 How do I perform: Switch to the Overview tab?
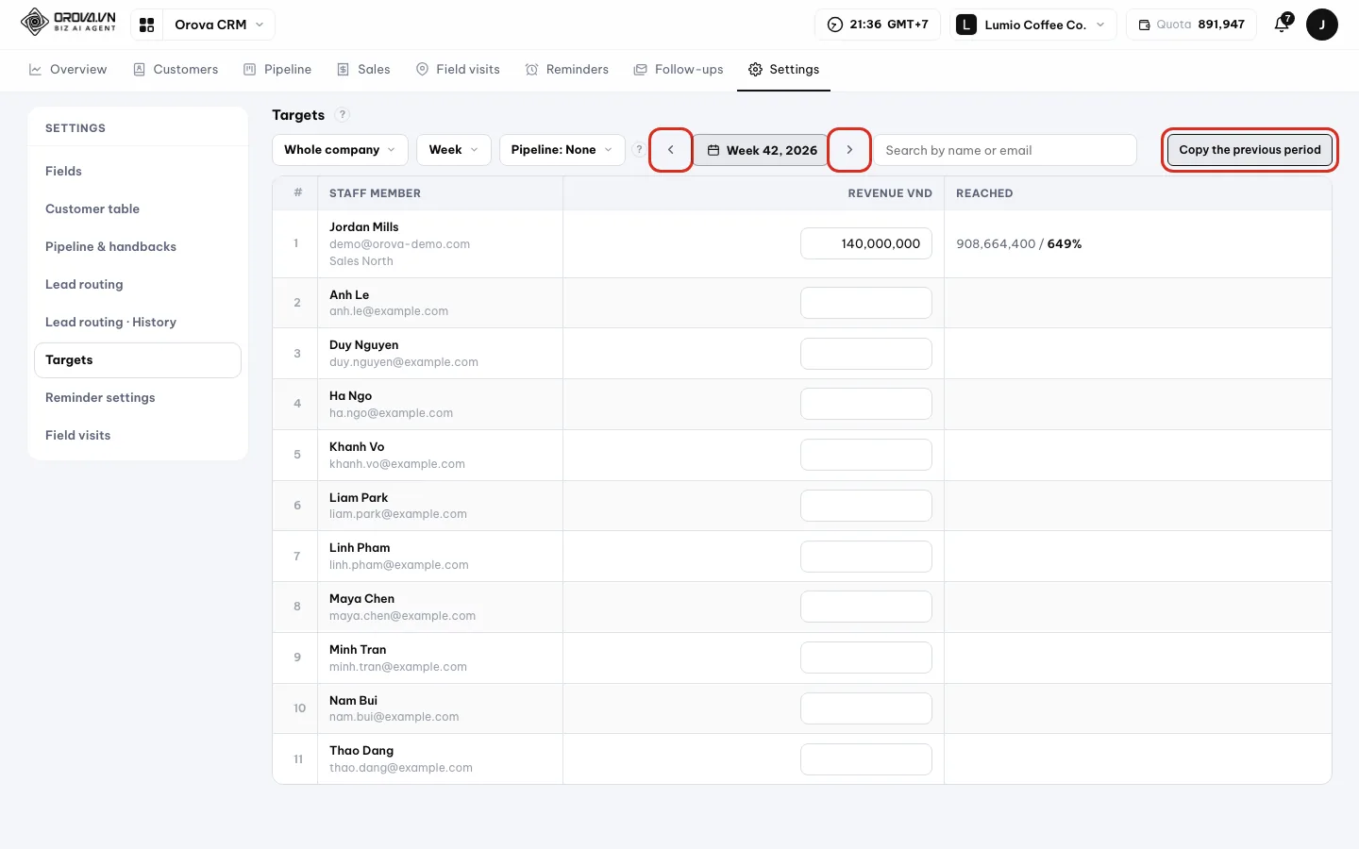pyautogui.click(x=68, y=70)
